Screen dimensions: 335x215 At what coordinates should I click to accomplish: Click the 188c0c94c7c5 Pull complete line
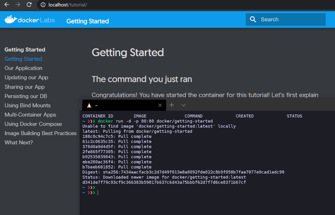[117, 136]
